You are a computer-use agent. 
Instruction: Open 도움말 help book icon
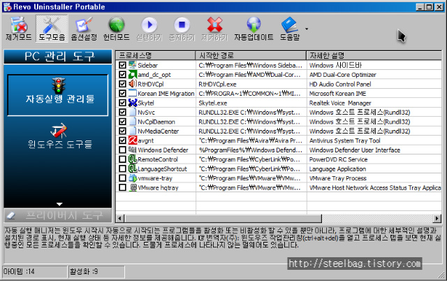[290, 29]
